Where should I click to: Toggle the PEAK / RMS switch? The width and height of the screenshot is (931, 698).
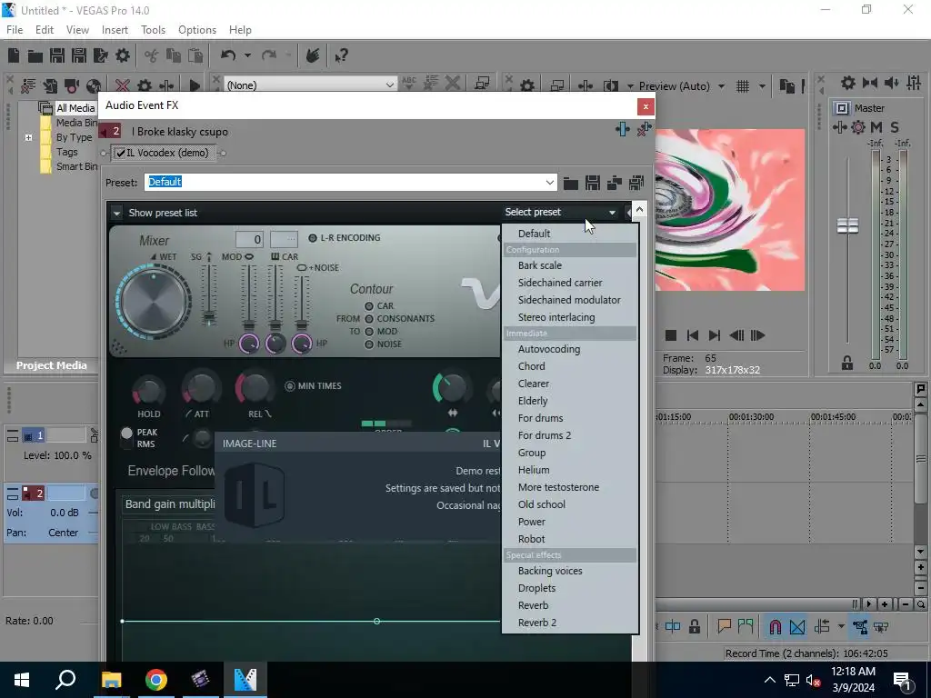(126, 437)
